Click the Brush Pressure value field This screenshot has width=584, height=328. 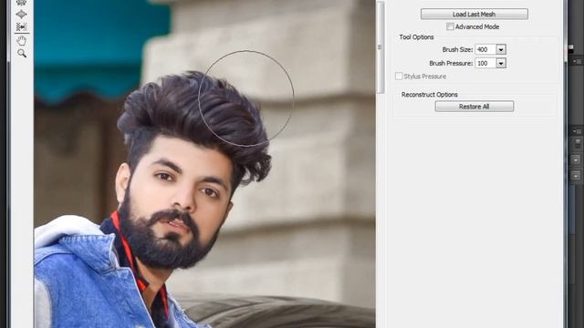point(485,63)
